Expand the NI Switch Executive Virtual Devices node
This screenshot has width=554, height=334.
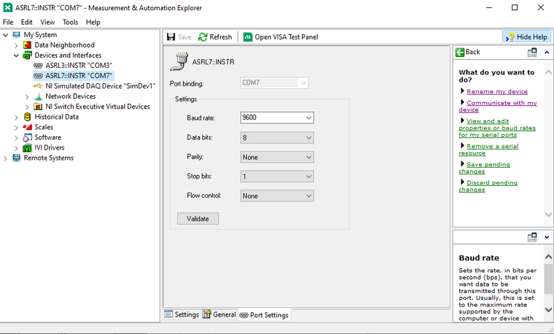(27, 107)
